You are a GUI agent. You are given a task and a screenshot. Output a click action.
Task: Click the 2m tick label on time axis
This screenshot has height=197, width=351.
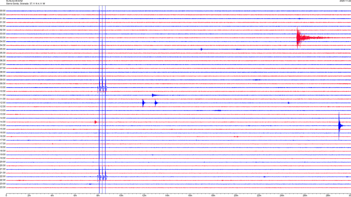29,196
